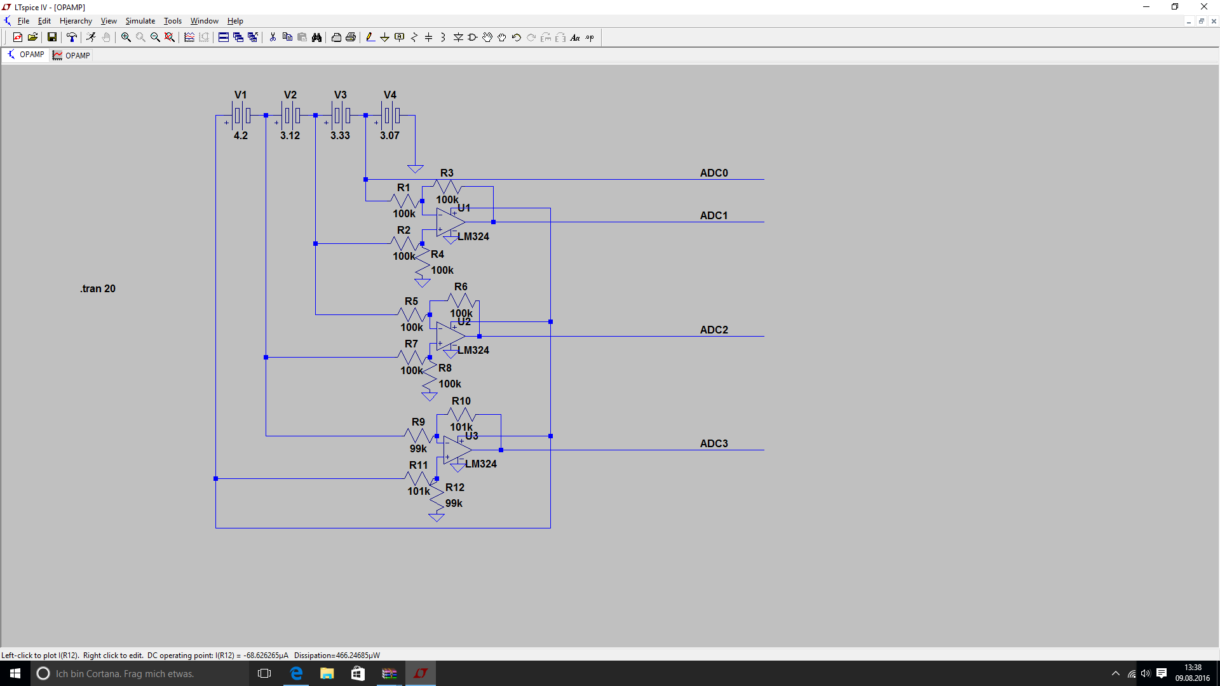Select the Cut scissors tool
The width and height of the screenshot is (1220, 686).
(x=273, y=37)
